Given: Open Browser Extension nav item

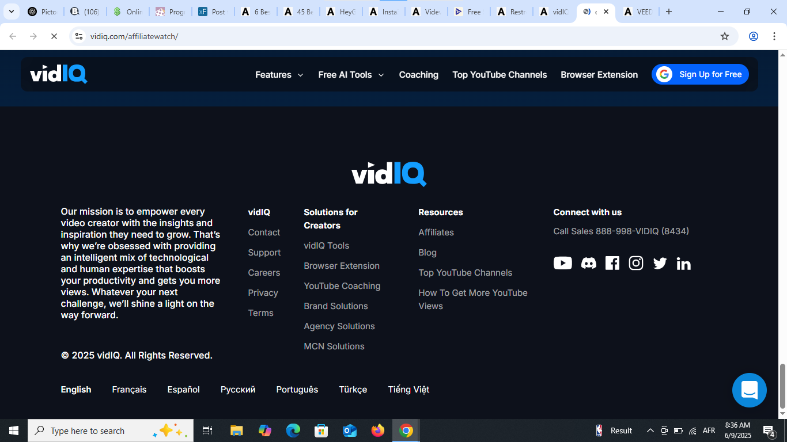Looking at the screenshot, I should click(599, 75).
